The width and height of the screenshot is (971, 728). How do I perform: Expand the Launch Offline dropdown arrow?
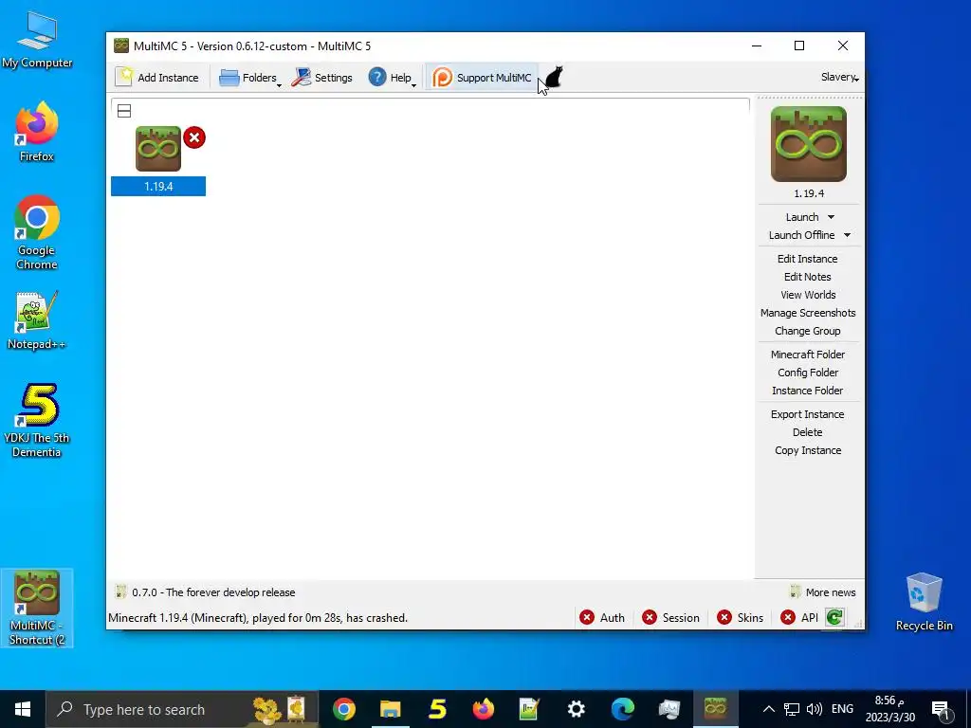pyautogui.click(x=847, y=235)
